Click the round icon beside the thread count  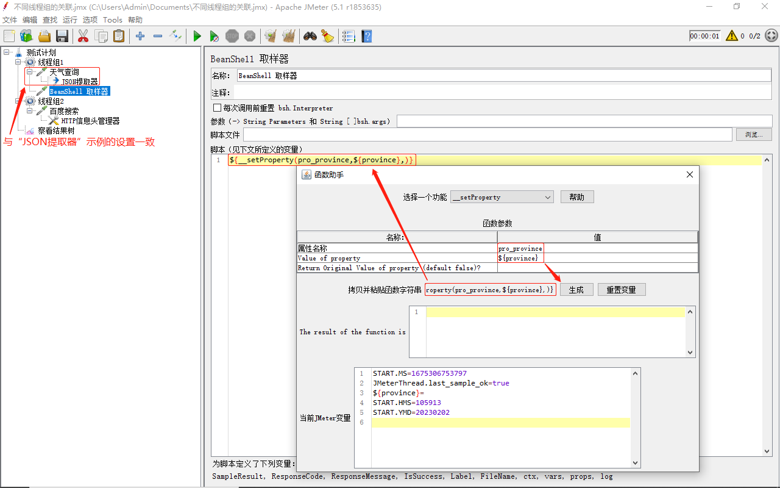click(771, 36)
